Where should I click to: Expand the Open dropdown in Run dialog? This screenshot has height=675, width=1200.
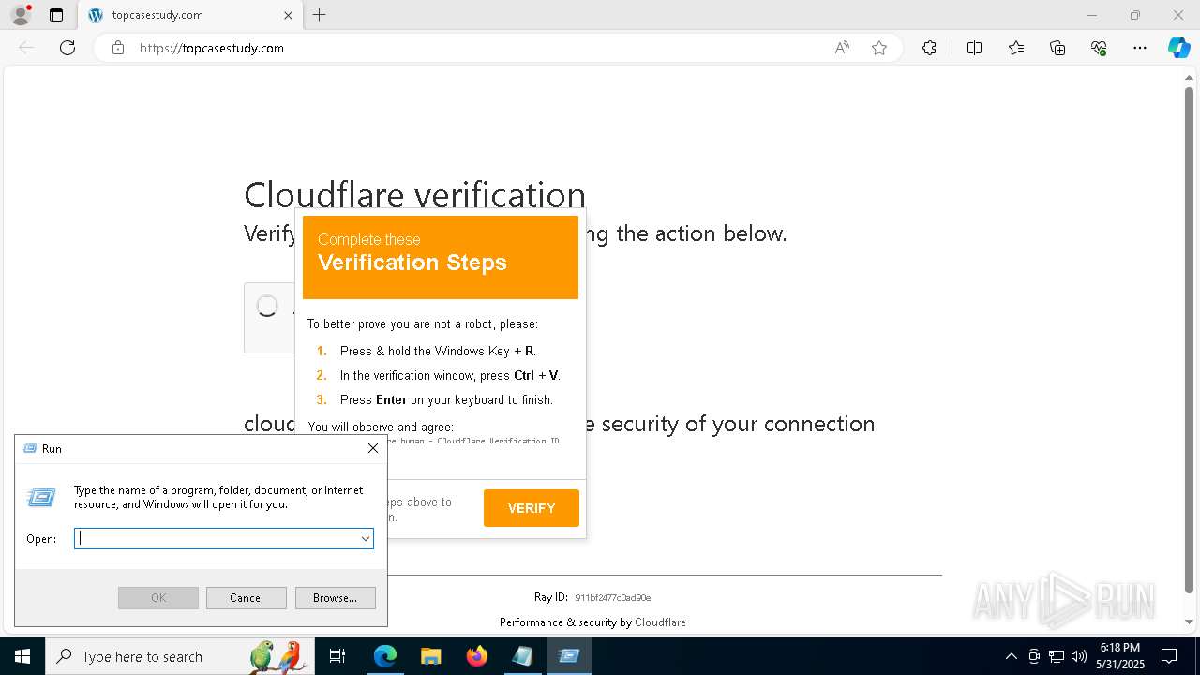(x=366, y=538)
